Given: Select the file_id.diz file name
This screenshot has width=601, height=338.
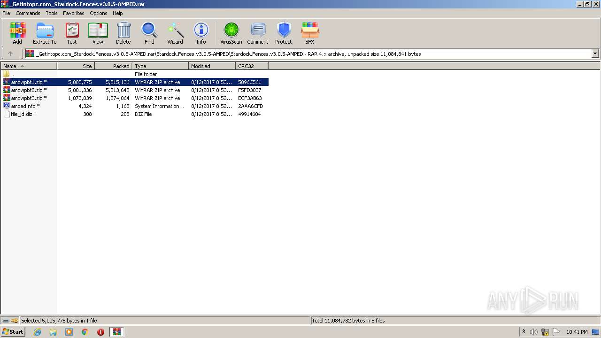Looking at the screenshot, I should pos(23,114).
